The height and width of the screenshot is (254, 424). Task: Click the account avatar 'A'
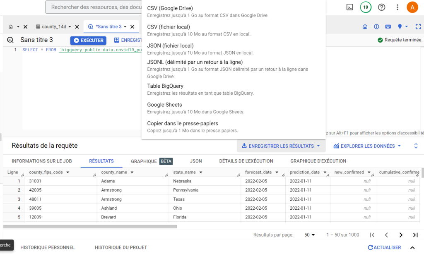[x=412, y=7]
